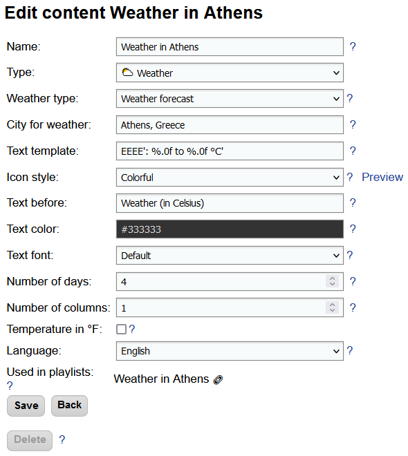Click the help icon beside Number of days

click(x=353, y=281)
